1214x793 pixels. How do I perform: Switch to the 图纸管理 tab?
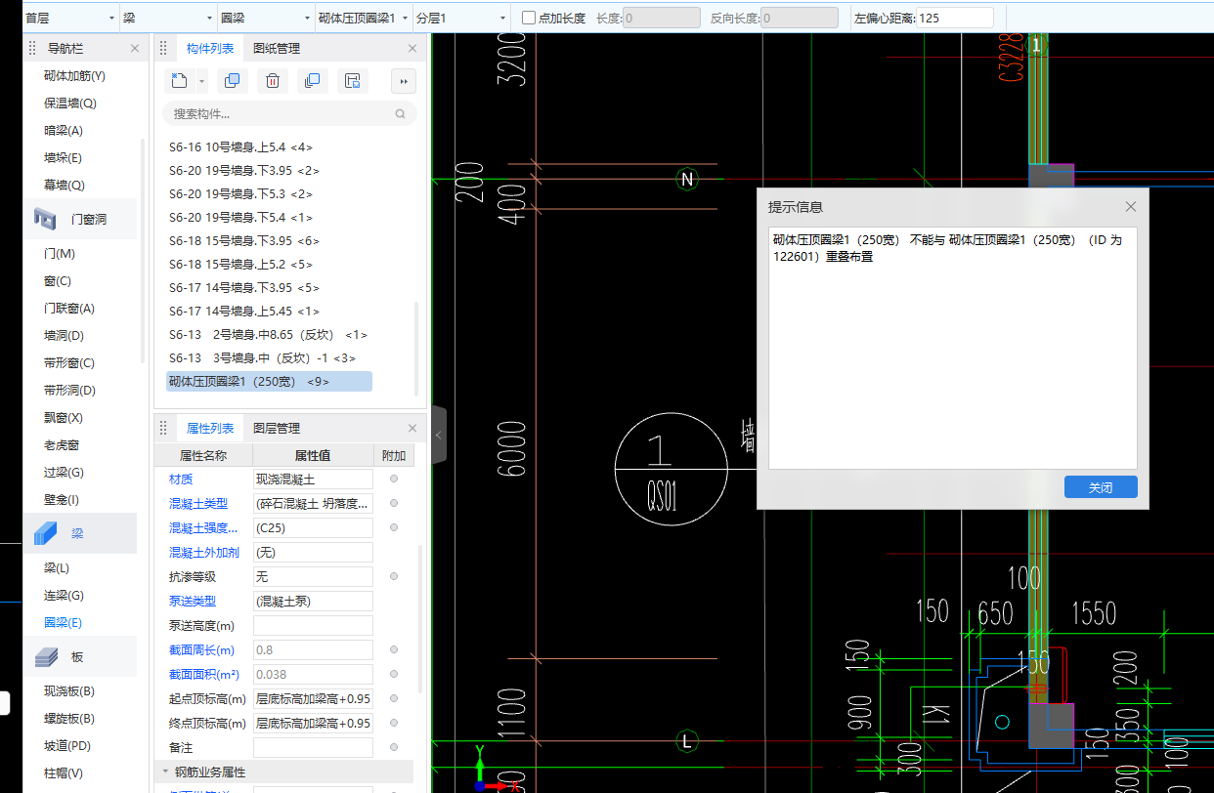click(x=277, y=48)
